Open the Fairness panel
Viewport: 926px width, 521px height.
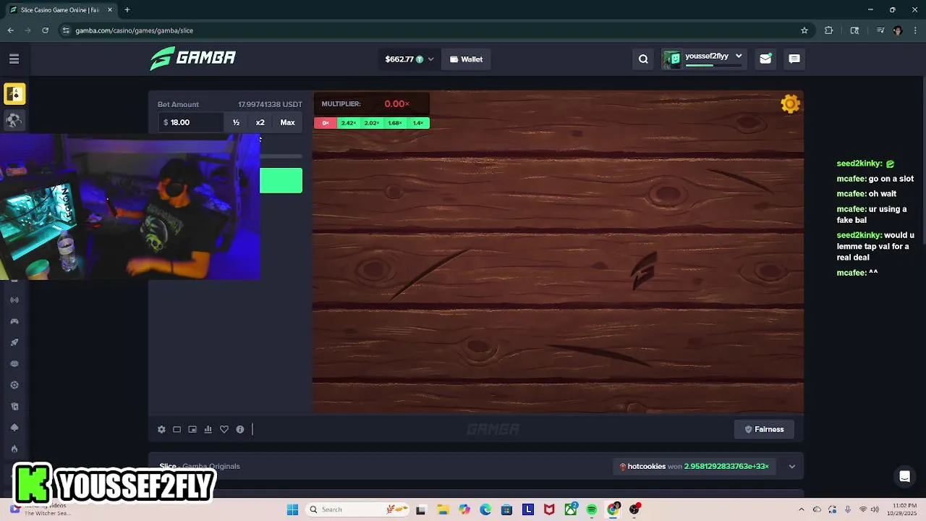[x=764, y=429]
